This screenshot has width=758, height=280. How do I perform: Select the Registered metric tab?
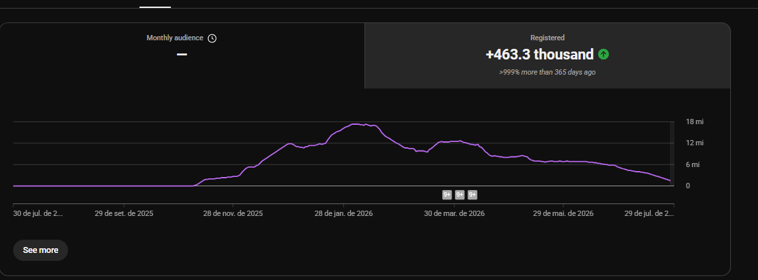(x=547, y=55)
